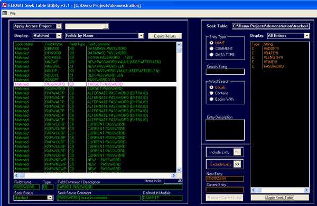Click the results list scroll right arrow
This screenshot has width=317, height=206.
click(173, 175)
